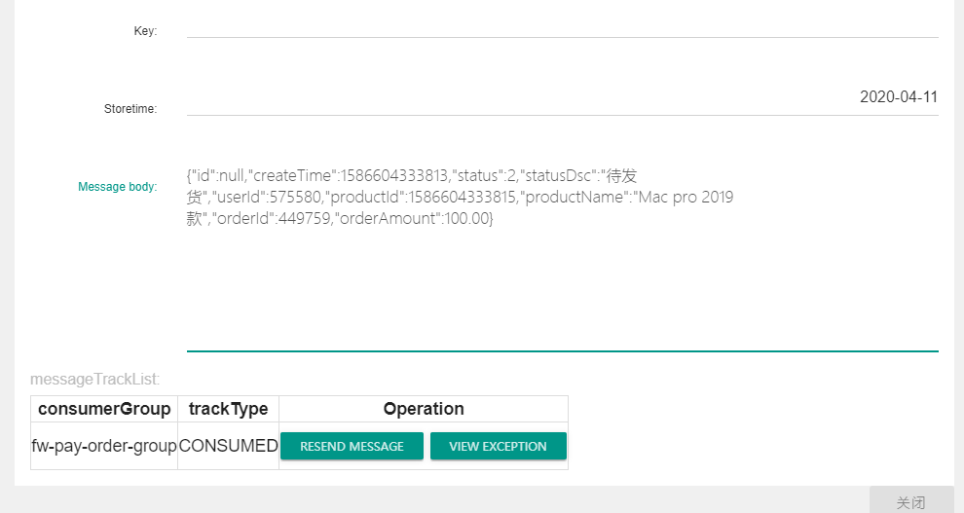Click the green Message body label
Screen dimensions: 964x513
coord(117,187)
